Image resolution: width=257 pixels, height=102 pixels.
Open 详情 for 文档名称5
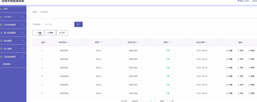pyautogui.click(x=229, y=85)
